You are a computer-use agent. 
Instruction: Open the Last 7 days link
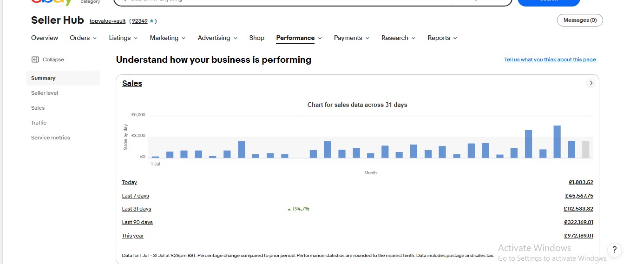[x=136, y=196]
